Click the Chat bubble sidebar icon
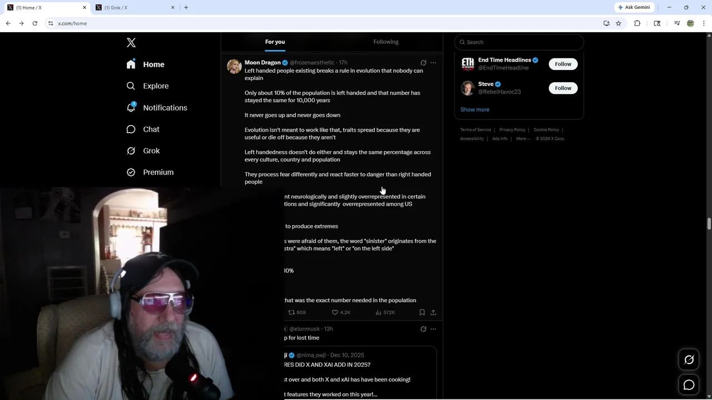 tap(131, 129)
